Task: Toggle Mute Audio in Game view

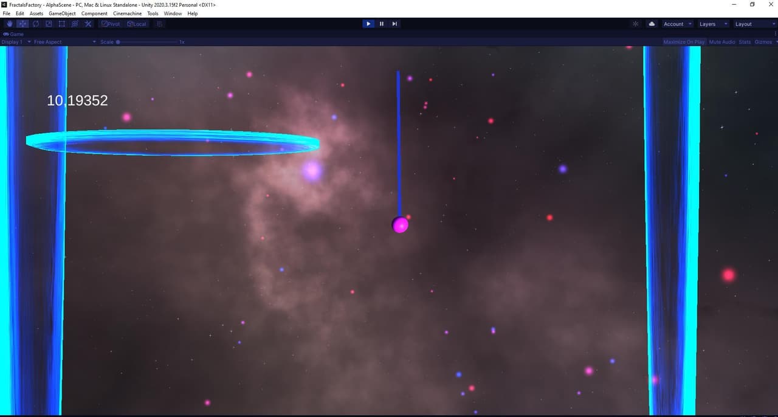Action: point(722,42)
